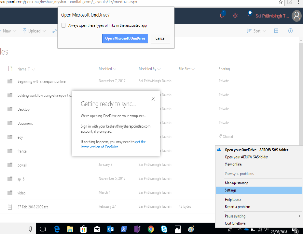Open Mail app from taskbar
This screenshot has width=303, height=234.
pyautogui.click(x=97, y=229)
